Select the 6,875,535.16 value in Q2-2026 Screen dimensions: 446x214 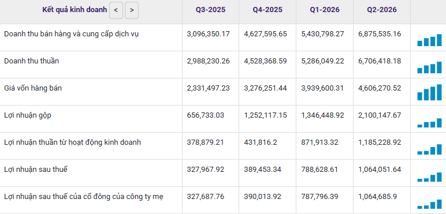point(380,34)
